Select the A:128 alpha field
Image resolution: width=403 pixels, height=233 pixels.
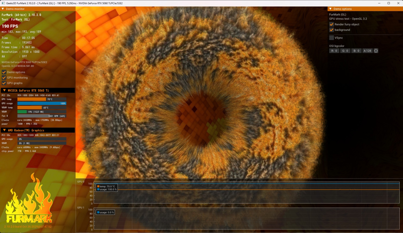[367, 51]
